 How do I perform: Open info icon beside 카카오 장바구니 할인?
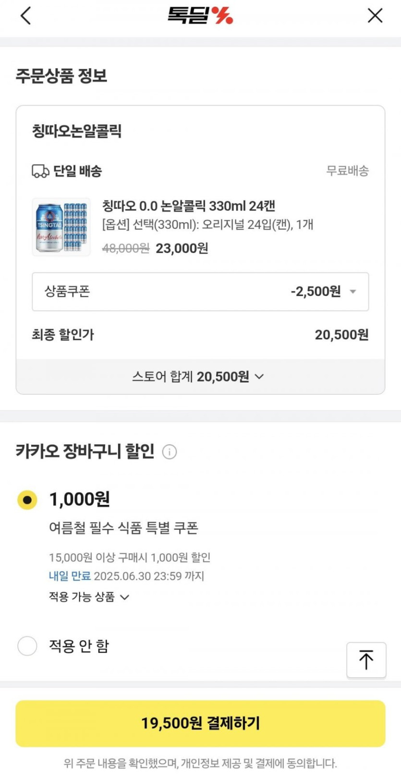click(170, 452)
